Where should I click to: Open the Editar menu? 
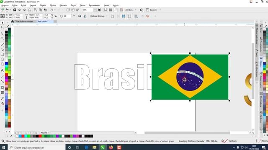coord(15,5)
